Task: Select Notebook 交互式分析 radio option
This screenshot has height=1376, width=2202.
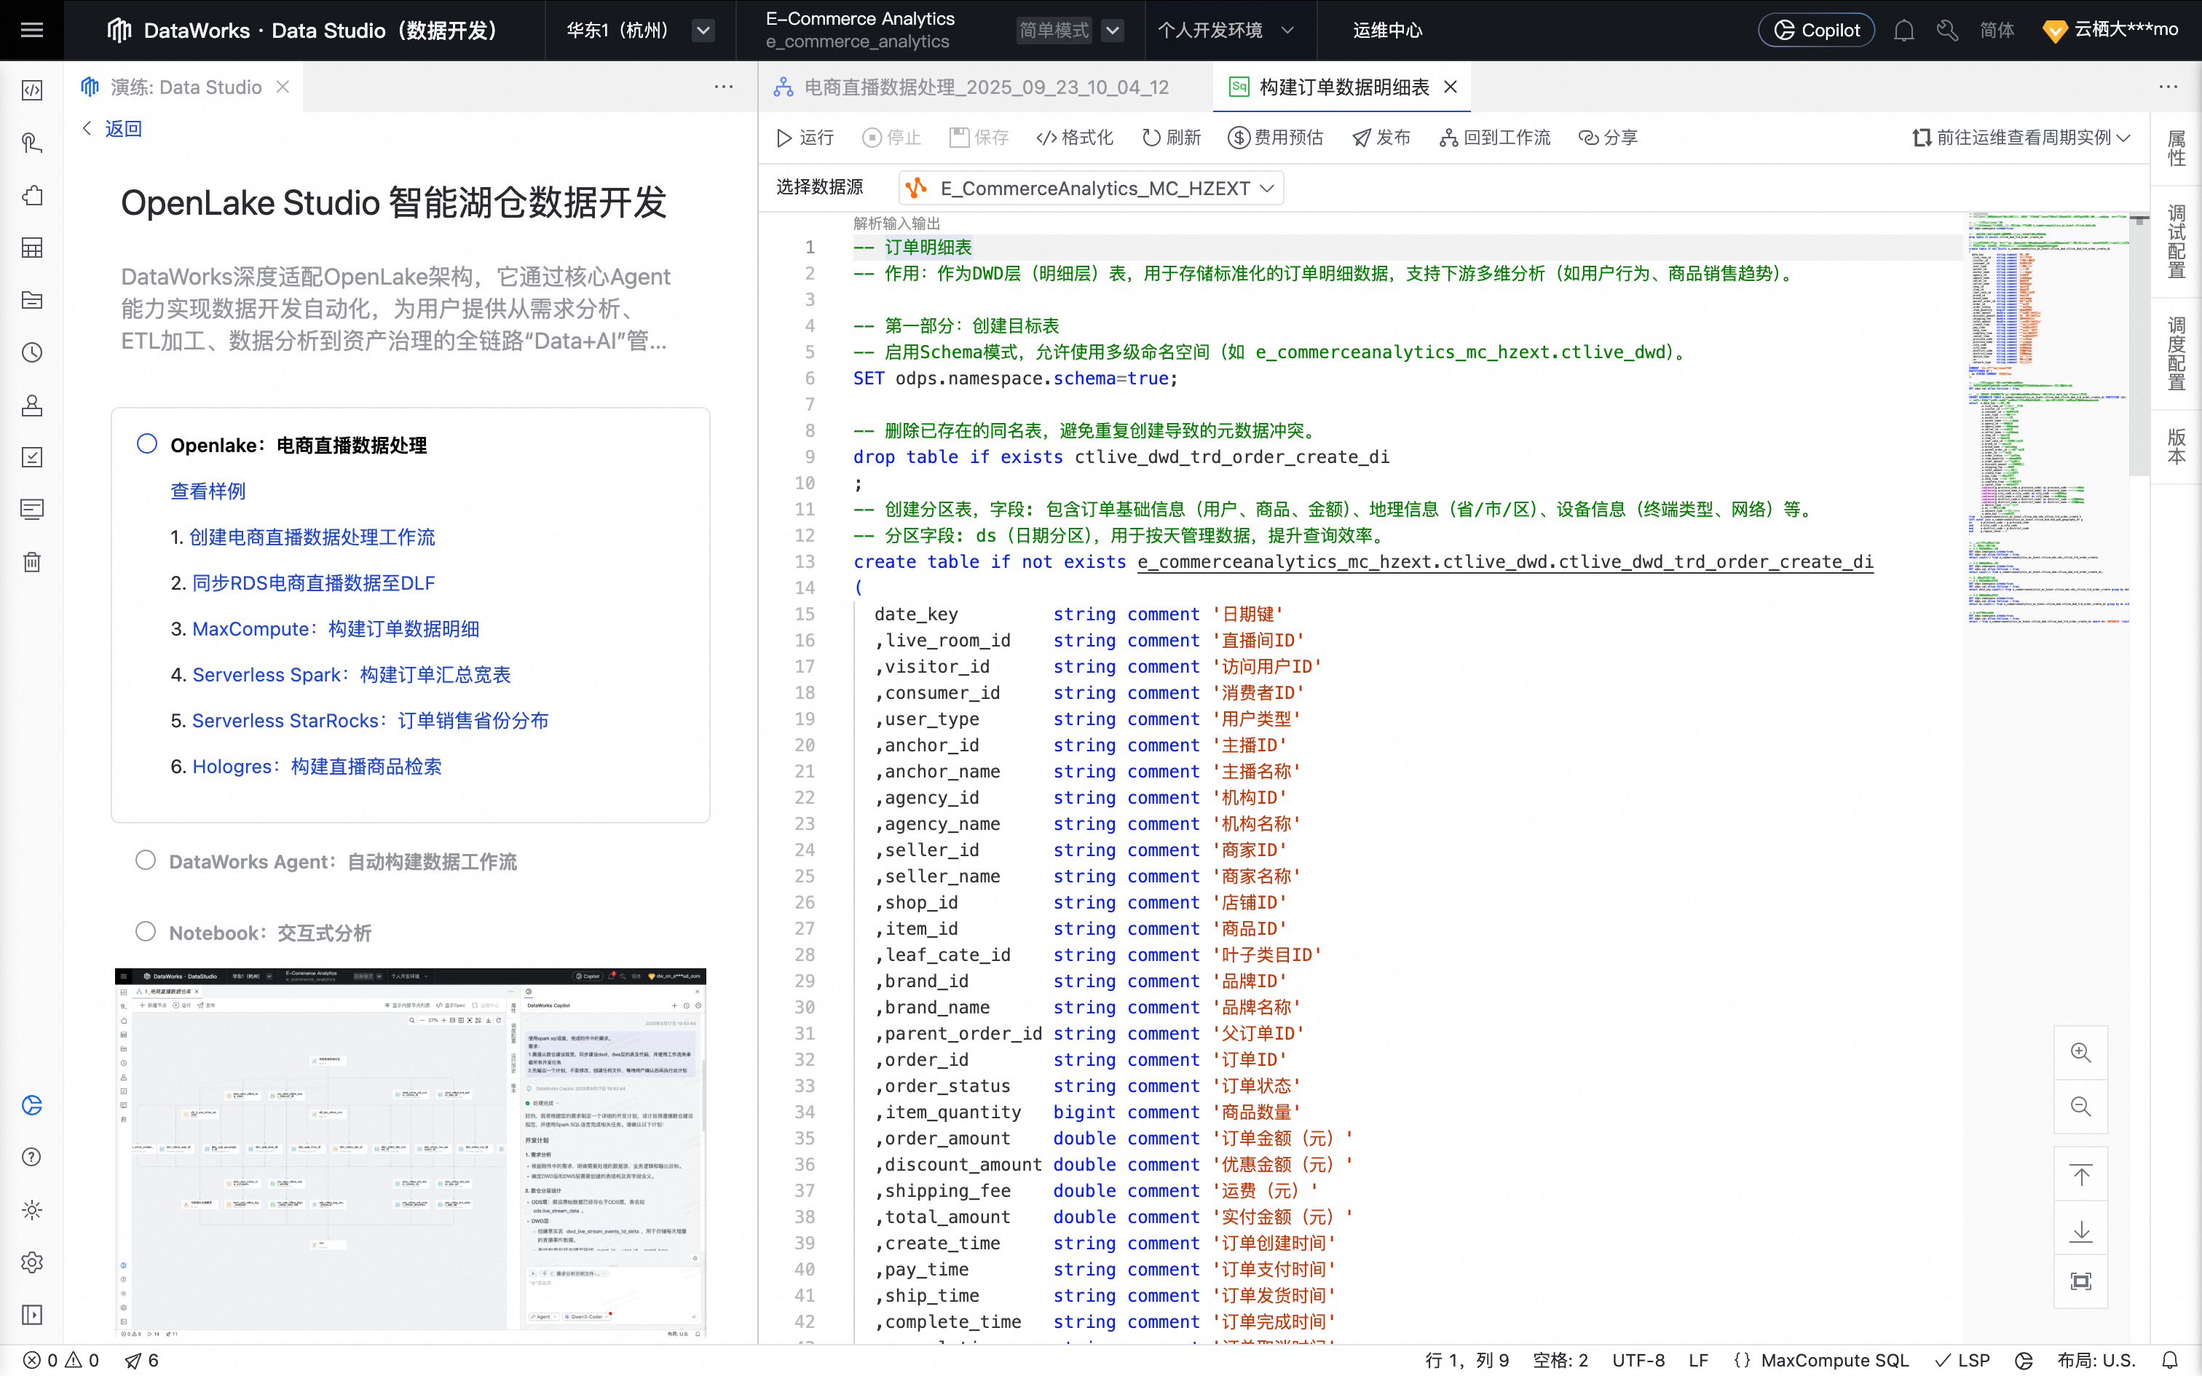Action: (x=146, y=931)
